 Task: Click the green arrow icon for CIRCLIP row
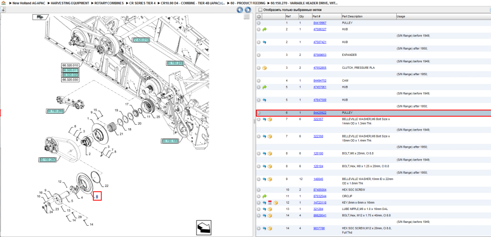(265, 196)
